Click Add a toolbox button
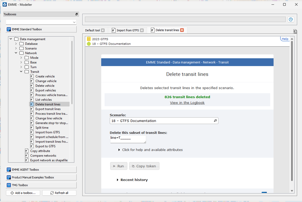 tap(23, 193)
